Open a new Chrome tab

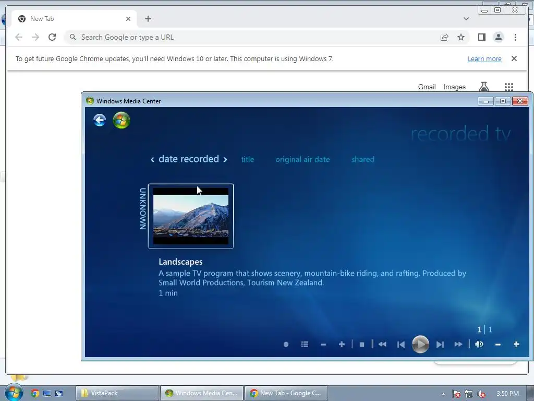(x=148, y=19)
